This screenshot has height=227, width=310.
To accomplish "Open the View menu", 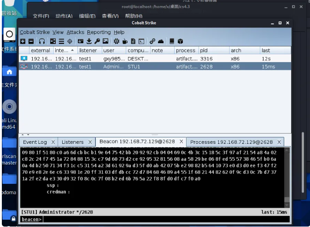I will point(58,32).
